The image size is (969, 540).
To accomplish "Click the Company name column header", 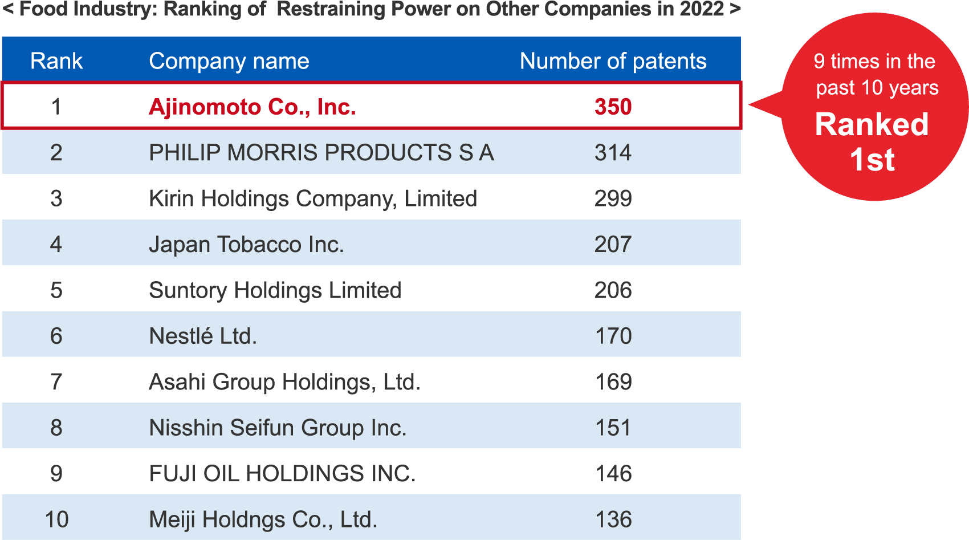I will 229,61.
